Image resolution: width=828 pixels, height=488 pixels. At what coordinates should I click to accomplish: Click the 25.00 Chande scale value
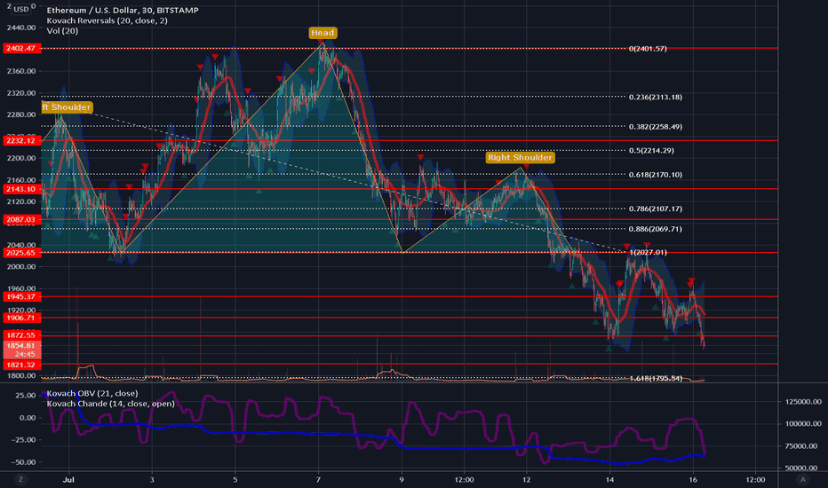[26, 395]
